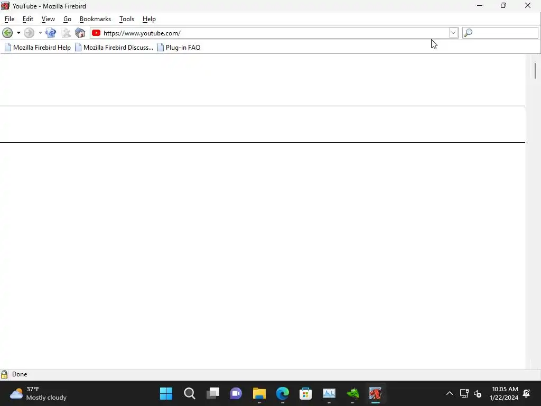
Task: Open the Chat app on taskbar
Action: (236, 393)
